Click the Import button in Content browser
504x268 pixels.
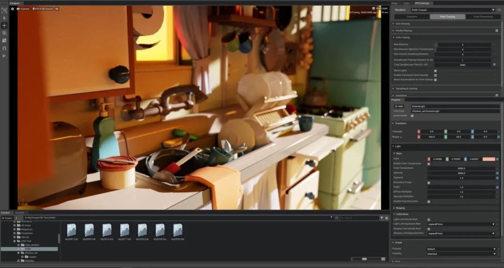pyautogui.click(x=7, y=218)
